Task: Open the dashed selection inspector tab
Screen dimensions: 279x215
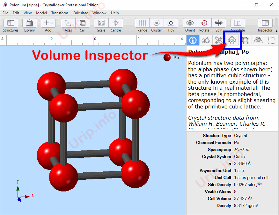Action: pyautogui.click(x=272, y=40)
